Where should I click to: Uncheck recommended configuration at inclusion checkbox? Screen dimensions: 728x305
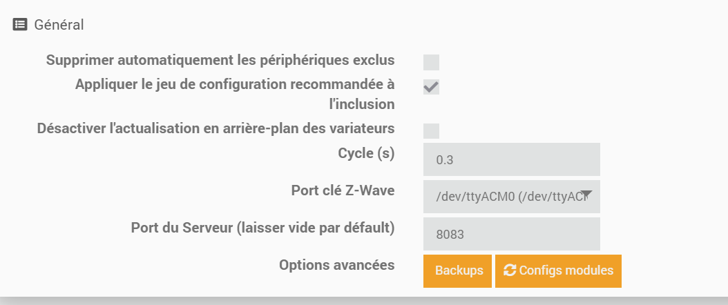pyautogui.click(x=431, y=88)
